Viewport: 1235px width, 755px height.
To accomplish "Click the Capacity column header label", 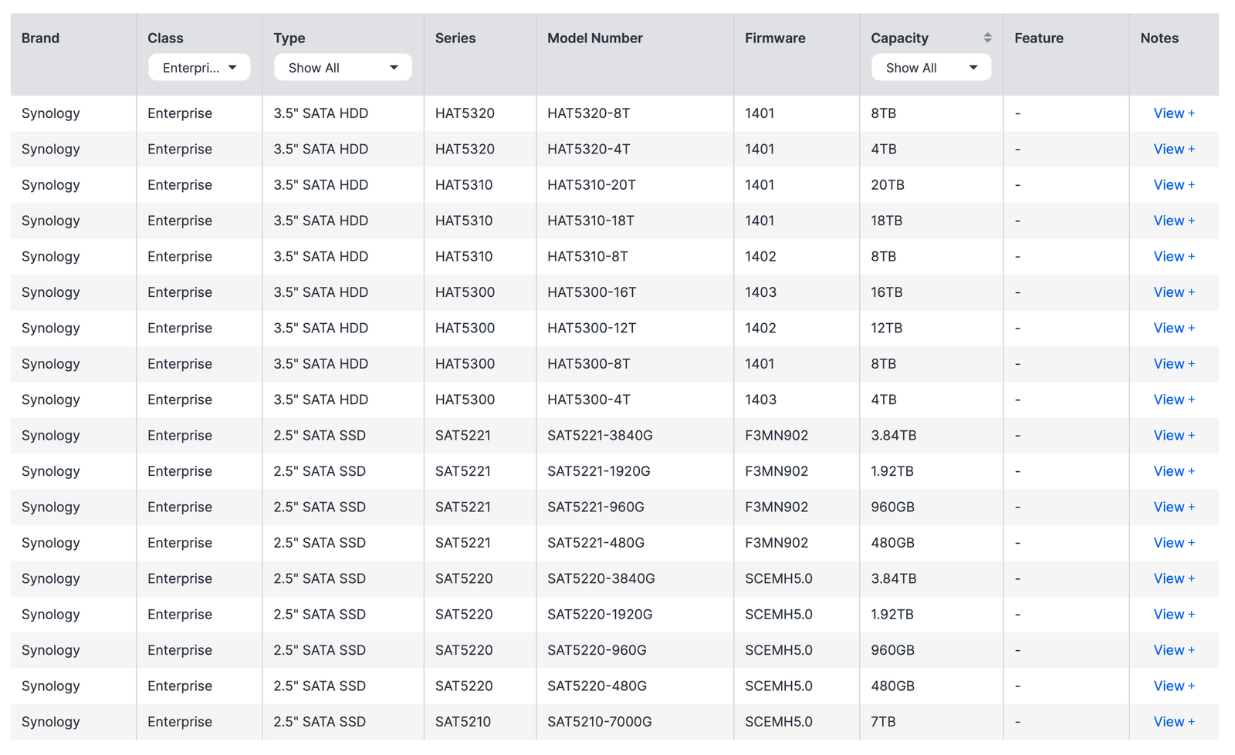I will tap(900, 38).
